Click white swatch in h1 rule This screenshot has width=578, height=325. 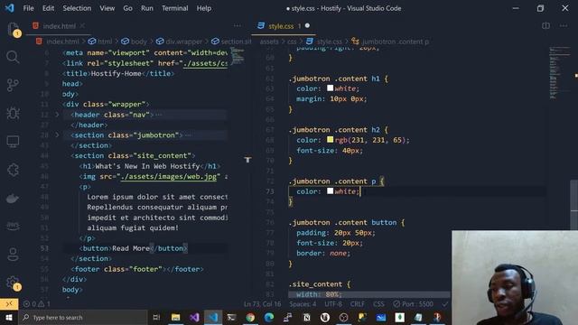point(330,88)
